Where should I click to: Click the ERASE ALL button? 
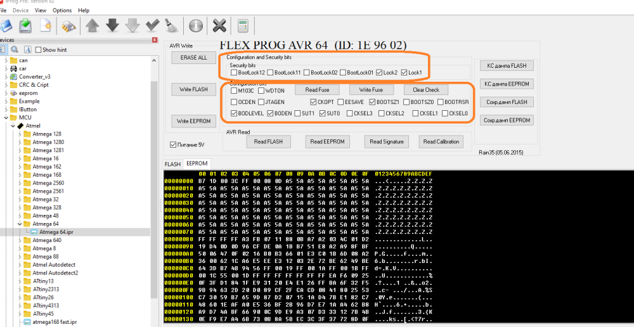pos(193,58)
